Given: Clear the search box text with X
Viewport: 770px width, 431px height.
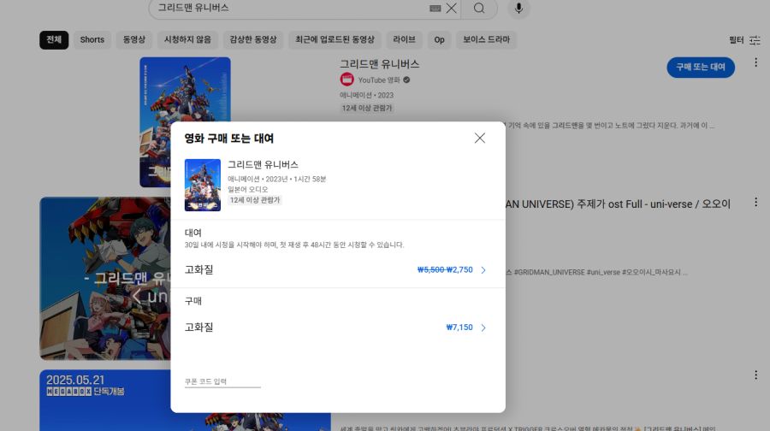Looking at the screenshot, I should click(451, 8).
